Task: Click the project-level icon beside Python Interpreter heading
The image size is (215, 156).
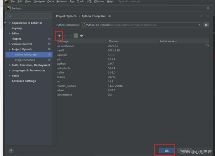Action: coord(109,16)
